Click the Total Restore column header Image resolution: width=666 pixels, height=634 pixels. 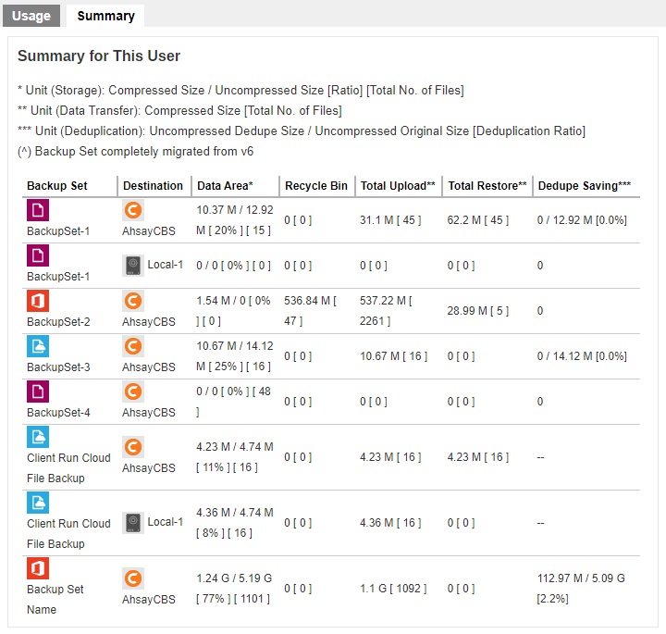point(487,186)
